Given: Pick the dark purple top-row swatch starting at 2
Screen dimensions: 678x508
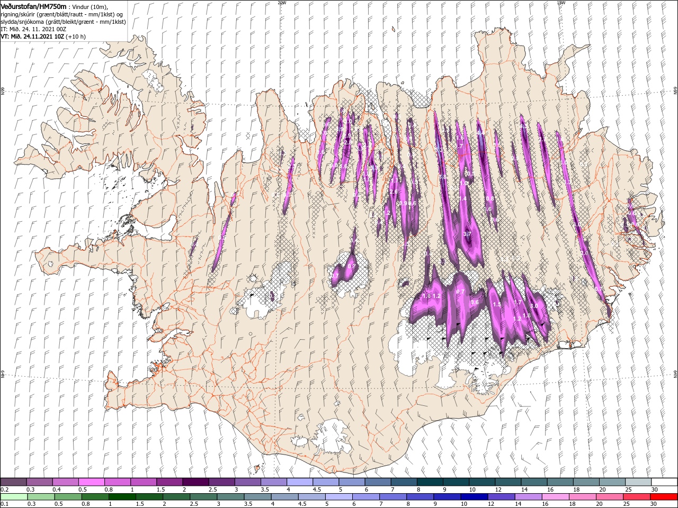Looking at the screenshot, I should coord(195,482).
